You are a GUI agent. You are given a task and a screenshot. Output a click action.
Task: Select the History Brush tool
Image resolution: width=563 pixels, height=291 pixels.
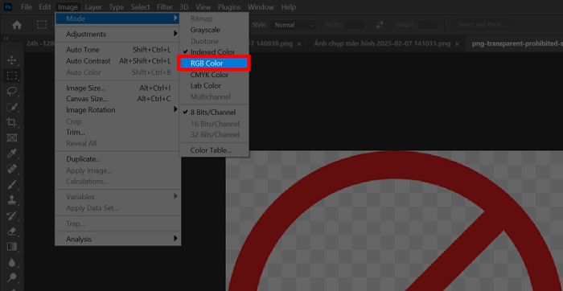click(12, 215)
